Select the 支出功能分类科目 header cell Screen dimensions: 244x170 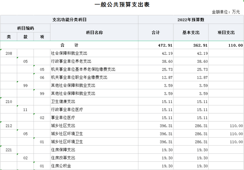click(x=69, y=19)
